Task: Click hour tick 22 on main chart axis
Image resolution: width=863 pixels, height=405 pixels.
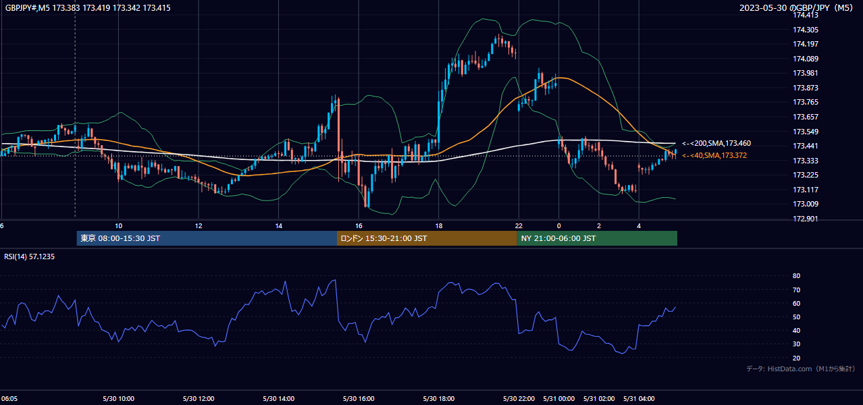Action: click(519, 225)
